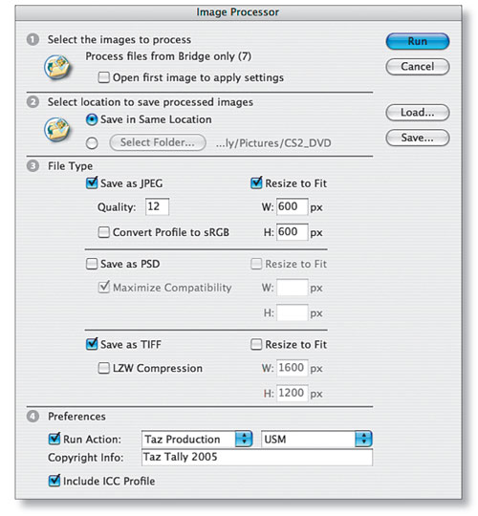The image size is (478, 516).
Task: Turn on LZW Compression for TIFF
Action: [103, 368]
